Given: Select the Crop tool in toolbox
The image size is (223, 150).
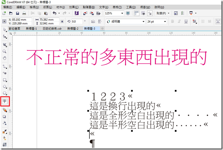Looking at the screenshot, I should click(x=5, y=45).
